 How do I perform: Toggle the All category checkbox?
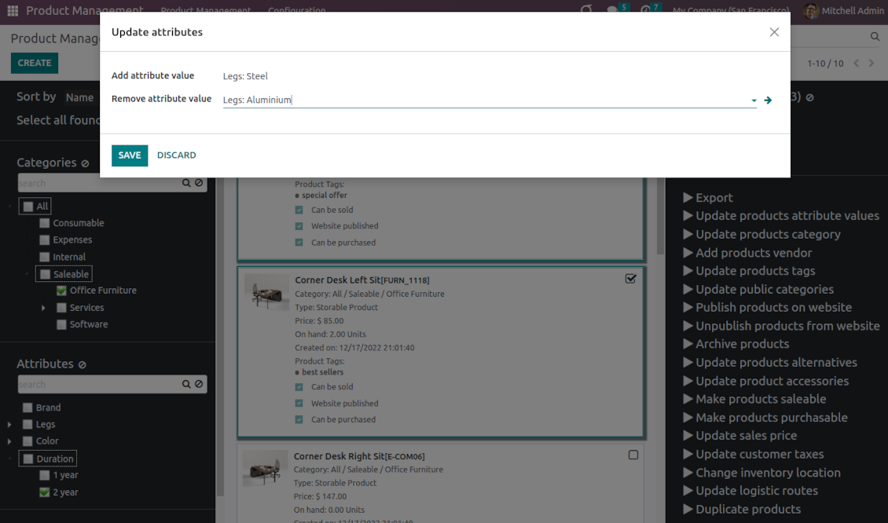(x=28, y=207)
